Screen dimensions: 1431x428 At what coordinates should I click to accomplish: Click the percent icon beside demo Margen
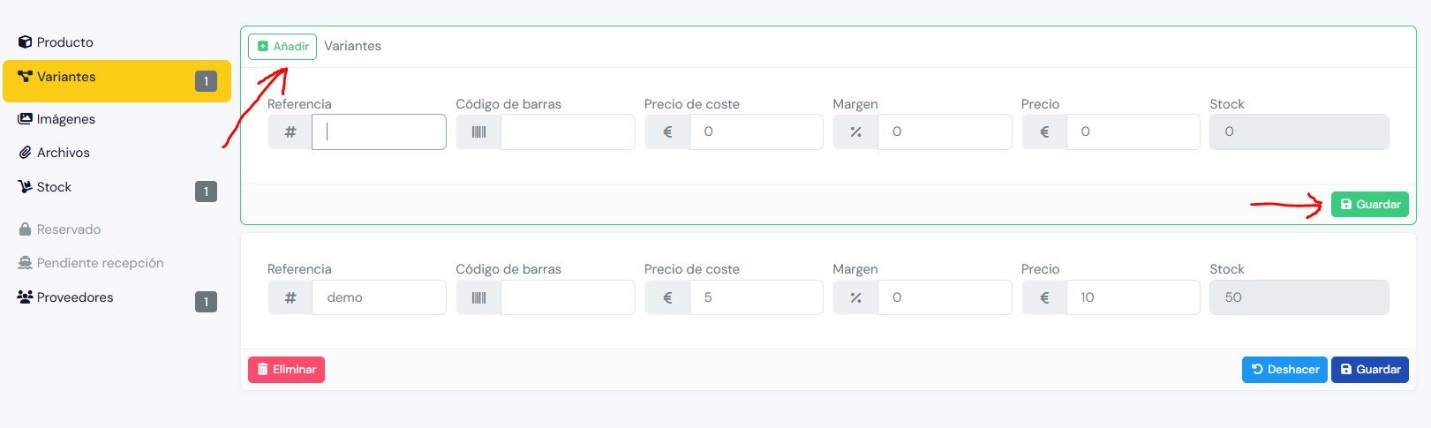[855, 297]
